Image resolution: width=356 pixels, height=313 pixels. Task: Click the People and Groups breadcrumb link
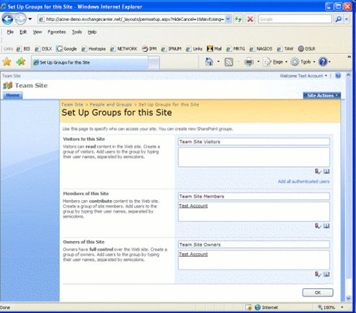[x=111, y=104]
